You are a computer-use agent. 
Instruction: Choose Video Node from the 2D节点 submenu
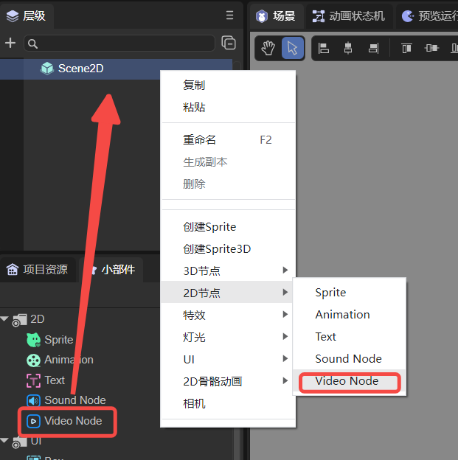point(347,381)
